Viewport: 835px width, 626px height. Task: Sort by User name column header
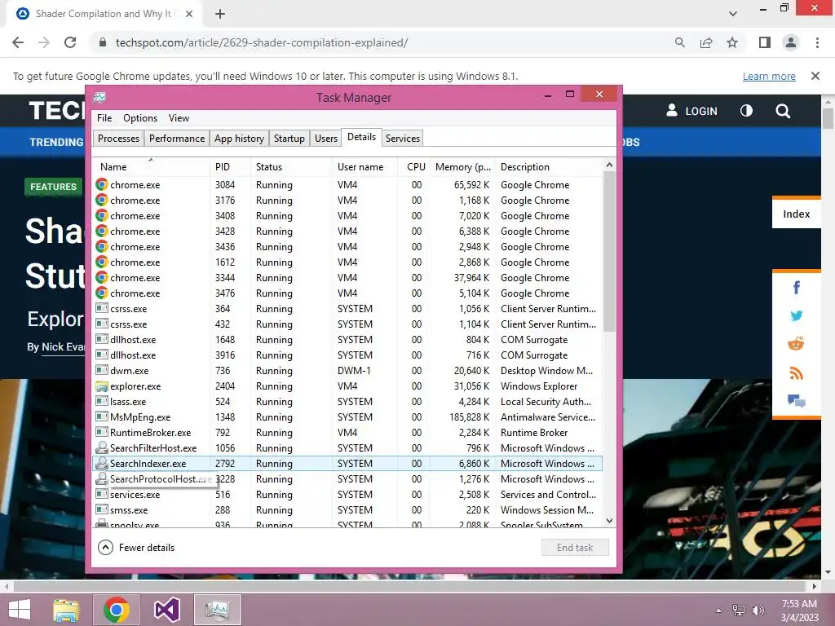click(x=364, y=166)
